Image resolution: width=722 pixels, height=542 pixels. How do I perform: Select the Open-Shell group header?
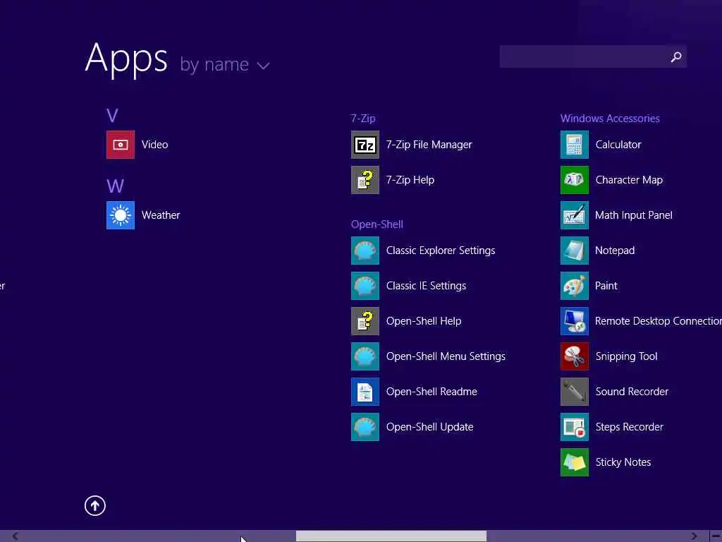tap(377, 224)
